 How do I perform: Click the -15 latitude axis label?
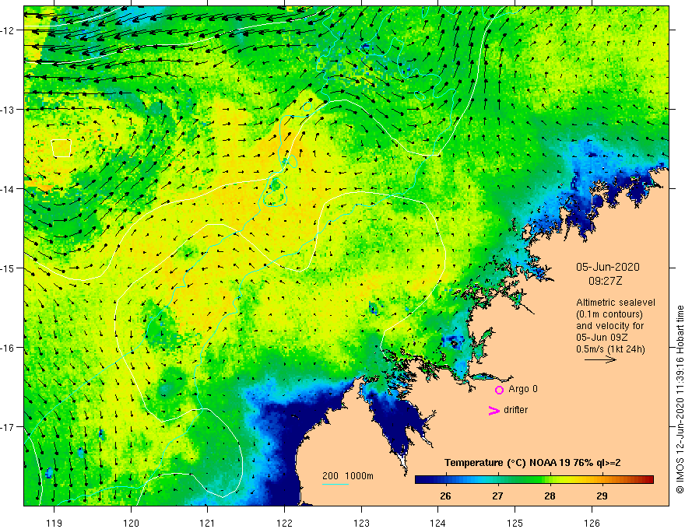(9, 268)
